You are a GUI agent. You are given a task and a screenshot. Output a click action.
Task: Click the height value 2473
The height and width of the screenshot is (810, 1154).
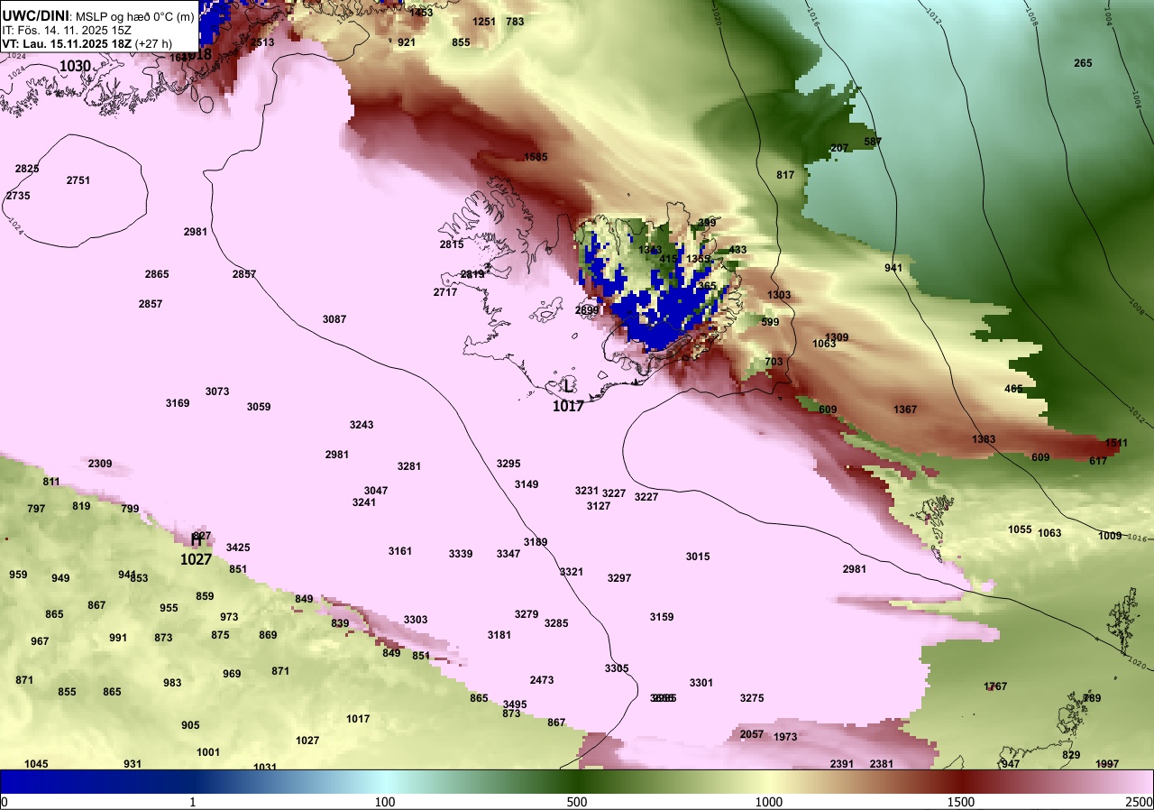(542, 680)
